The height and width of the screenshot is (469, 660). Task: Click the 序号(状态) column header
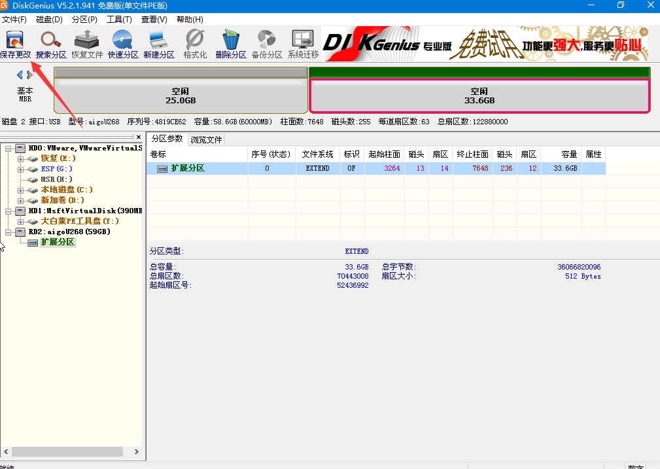coord(271,154)
